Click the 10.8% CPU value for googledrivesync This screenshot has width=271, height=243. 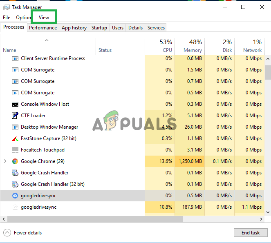[x=166, y=207]
